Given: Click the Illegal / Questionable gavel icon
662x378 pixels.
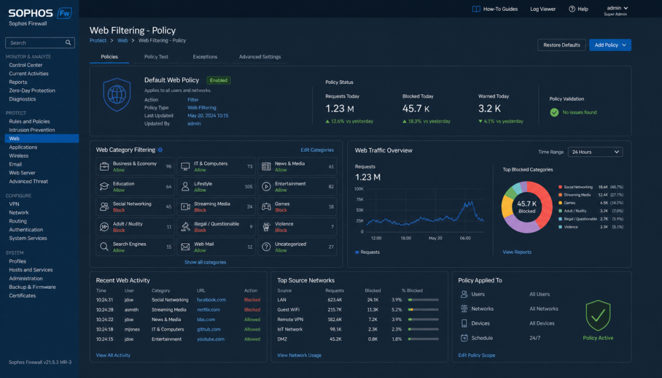Looking at the screenshot, I should click(x=186, y=227).
